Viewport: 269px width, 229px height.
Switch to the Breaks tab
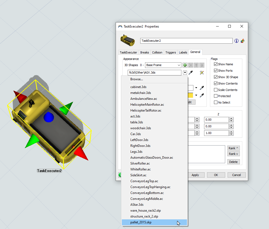pos(145,52)
